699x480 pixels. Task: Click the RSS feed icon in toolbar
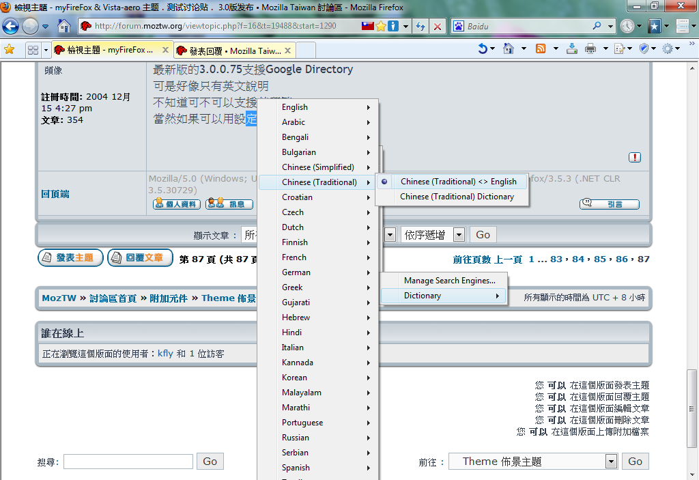(x=541, y=49)
